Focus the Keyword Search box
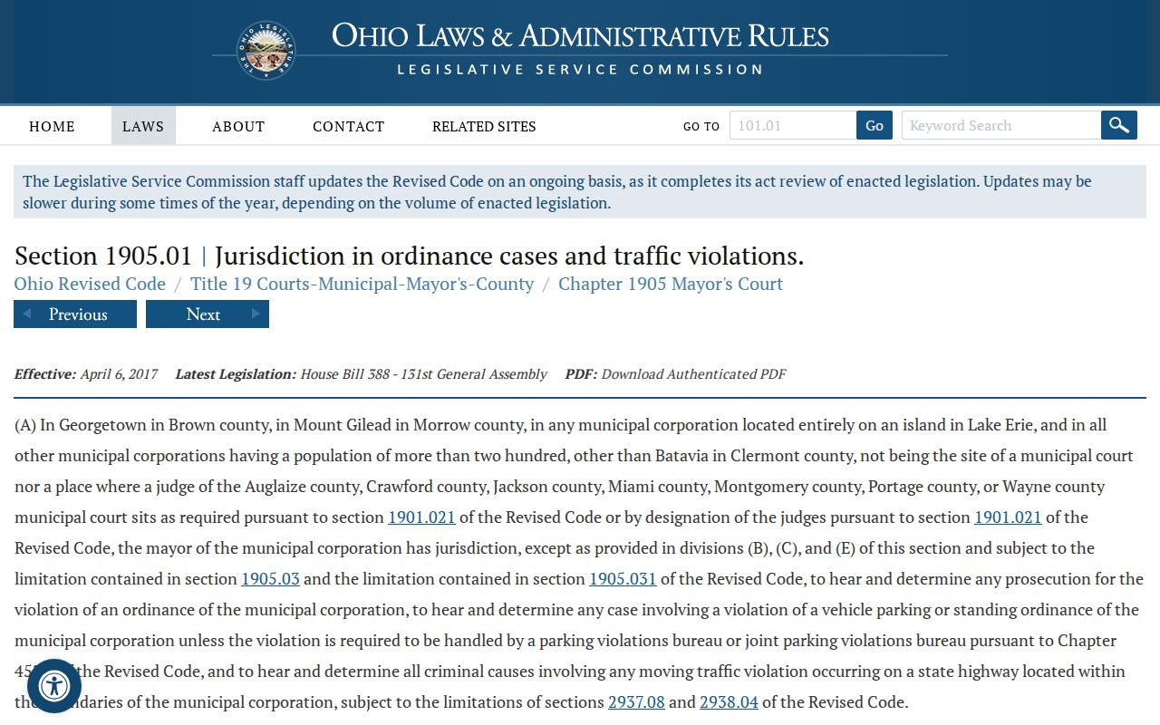 coord(1001,125)
